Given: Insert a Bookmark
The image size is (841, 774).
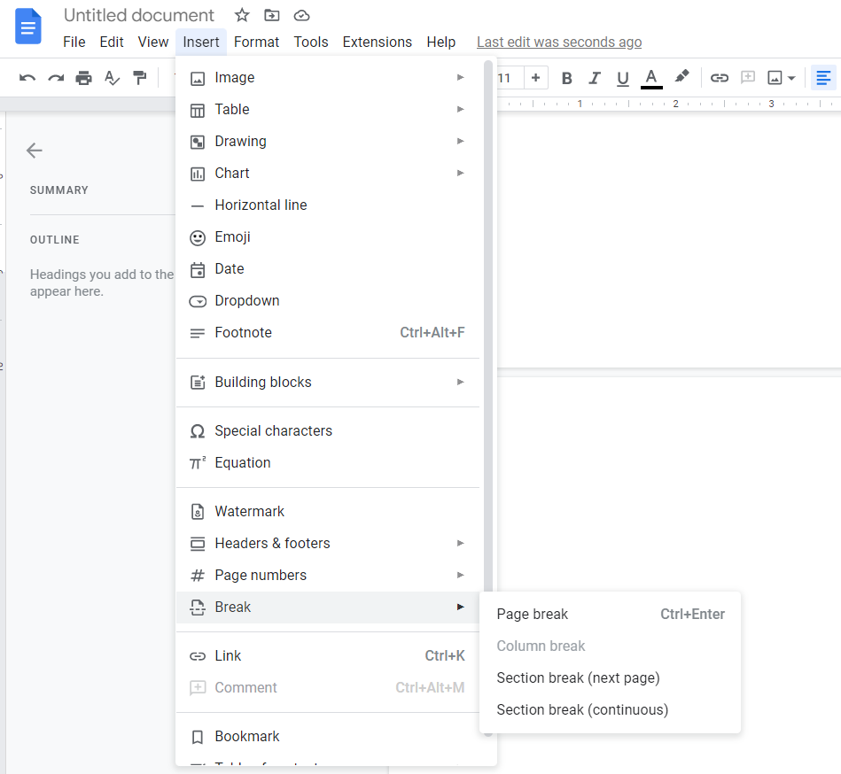Looking at the screenshot, I should pyautogui.click(x=328, y=737).
